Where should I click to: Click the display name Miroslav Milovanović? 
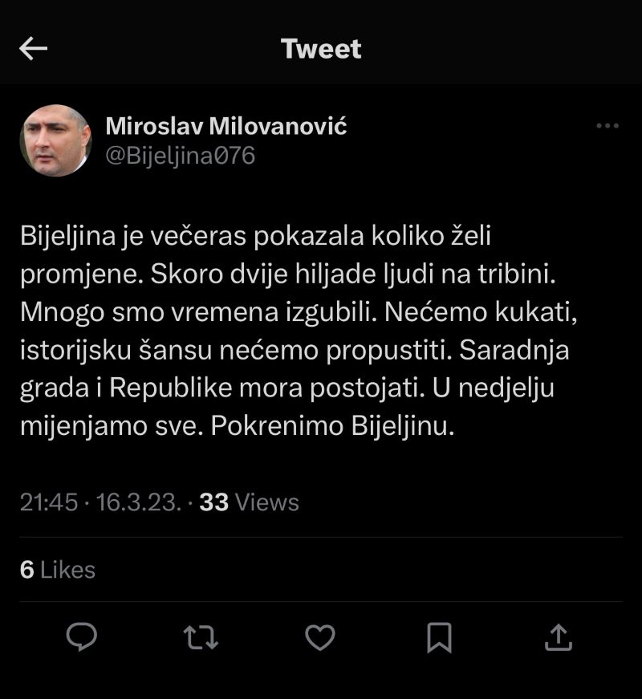[x=226, y=126]
